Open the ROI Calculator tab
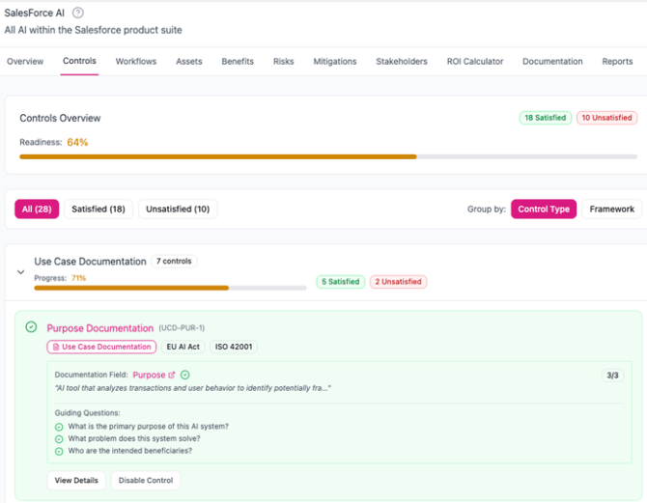647x503 pixels. tap(475, 62)
